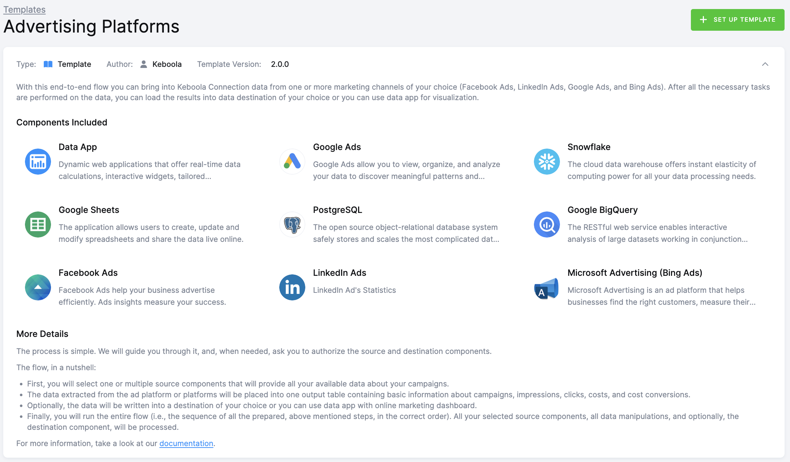Click the author avatar beside Keboola

coord(143,64)
